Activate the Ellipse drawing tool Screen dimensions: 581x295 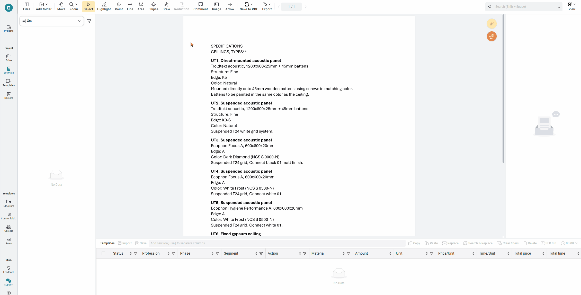click(x=153, y=6)
